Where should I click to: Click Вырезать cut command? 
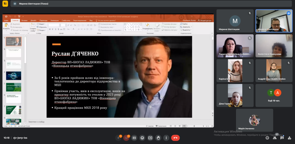coord(15,24)
